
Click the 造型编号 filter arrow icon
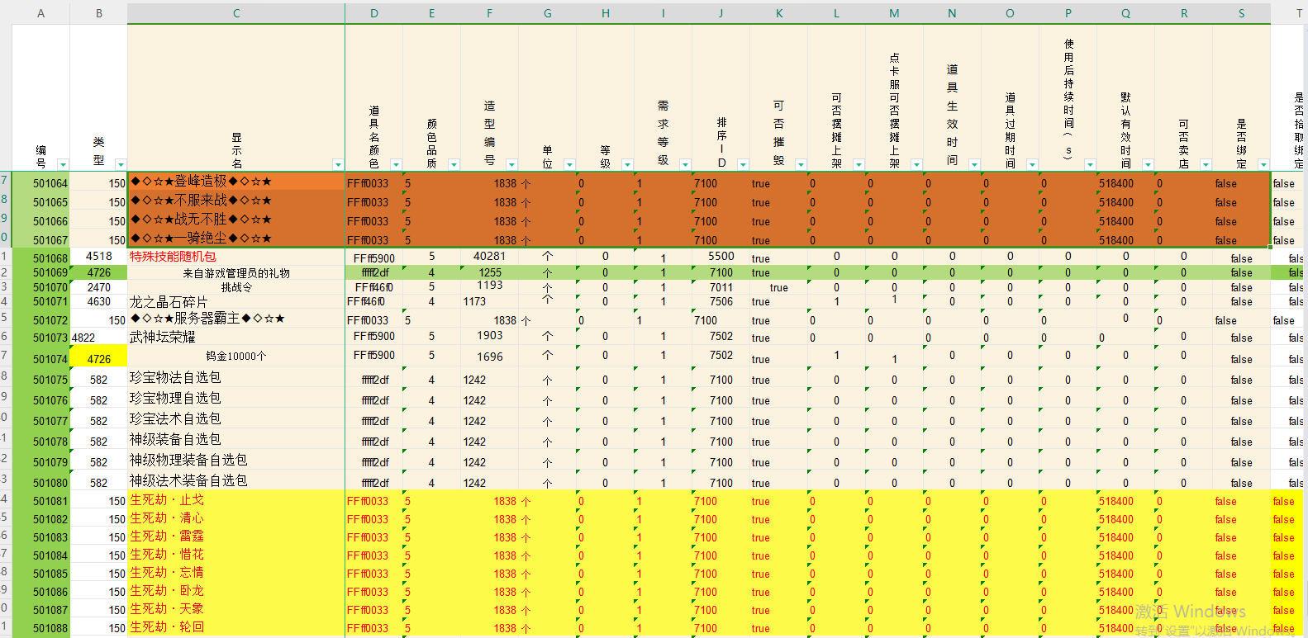[511, 164]
